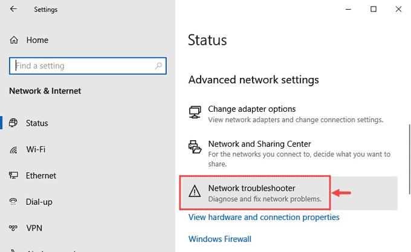Open the Windows Firewall link
The image size is (411, 252).
click(x=219, y=239)
